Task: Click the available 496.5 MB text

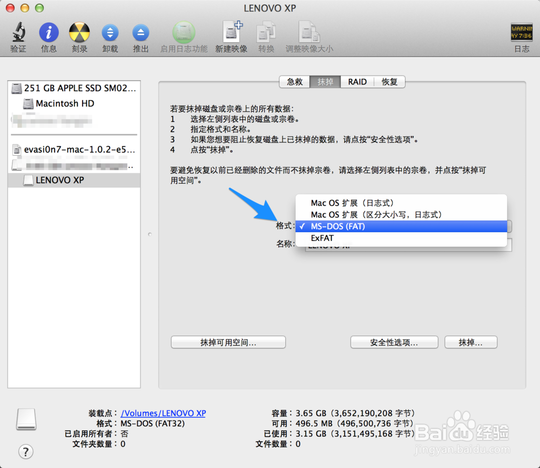Action: click(354, 424)
